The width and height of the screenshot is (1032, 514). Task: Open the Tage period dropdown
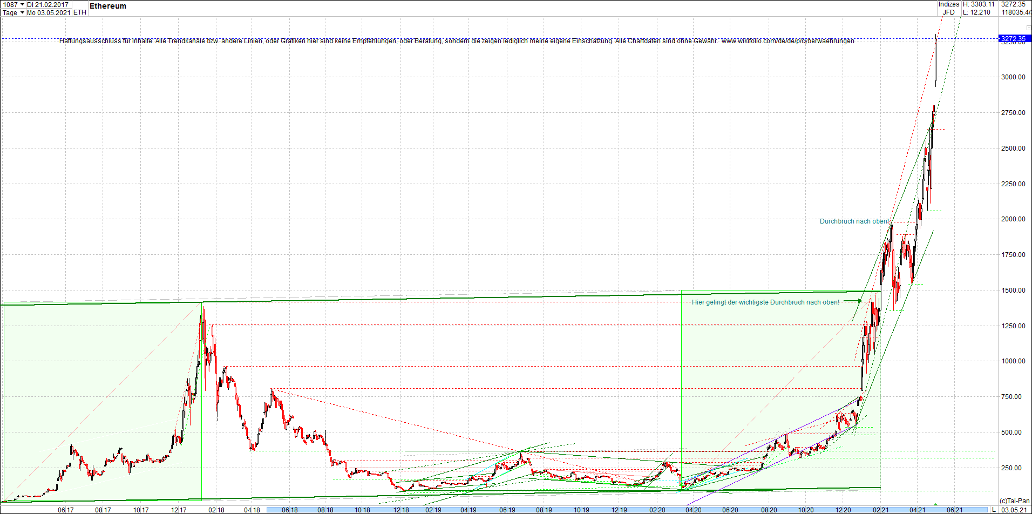pyautogui.click(x=22, y=12)
